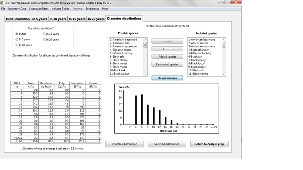Pick the 'In 10 years' radio option
Viewport: 303px width, 170px height.
tap(17, 45)
